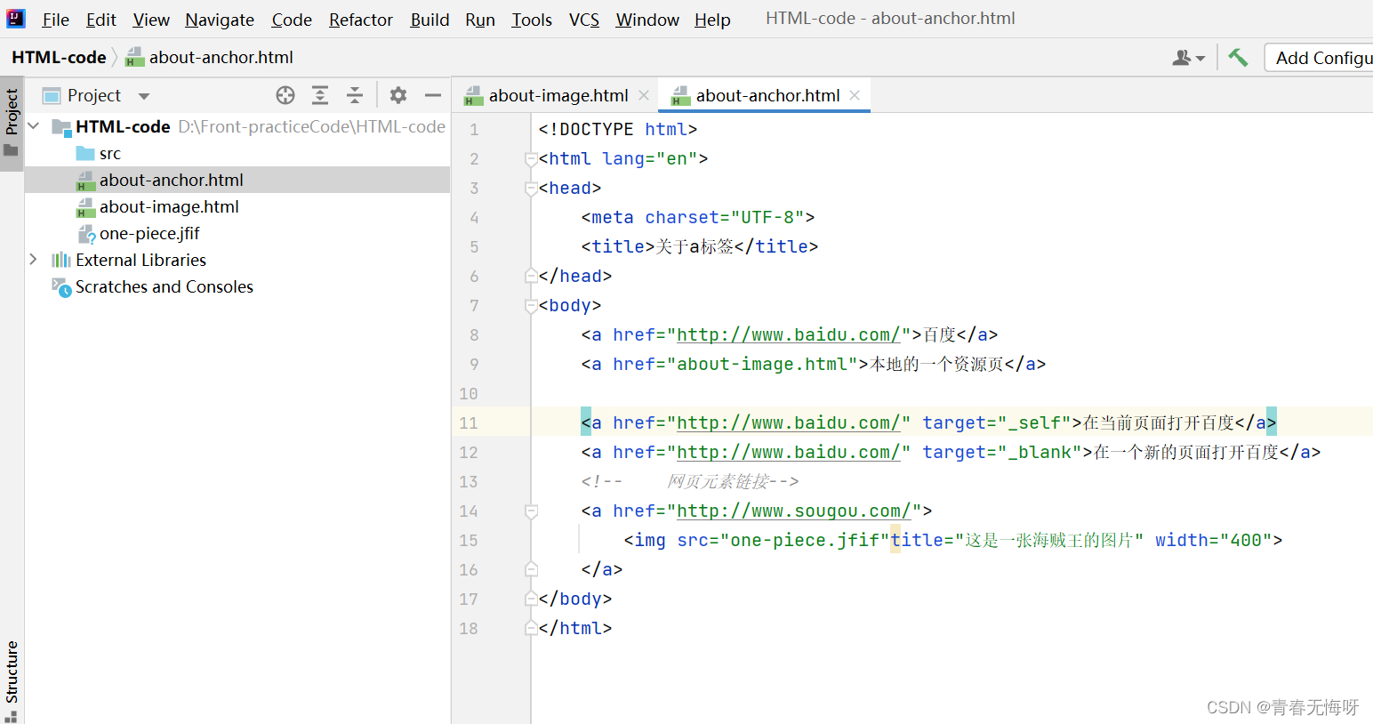The width and height of the screenshot is (1373, 724).
Task: Close the about-image.html tab
Action: point(644,95)
